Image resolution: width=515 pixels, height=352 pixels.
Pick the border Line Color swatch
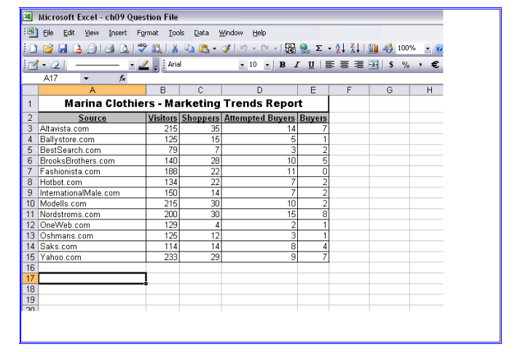click(144, 65)
